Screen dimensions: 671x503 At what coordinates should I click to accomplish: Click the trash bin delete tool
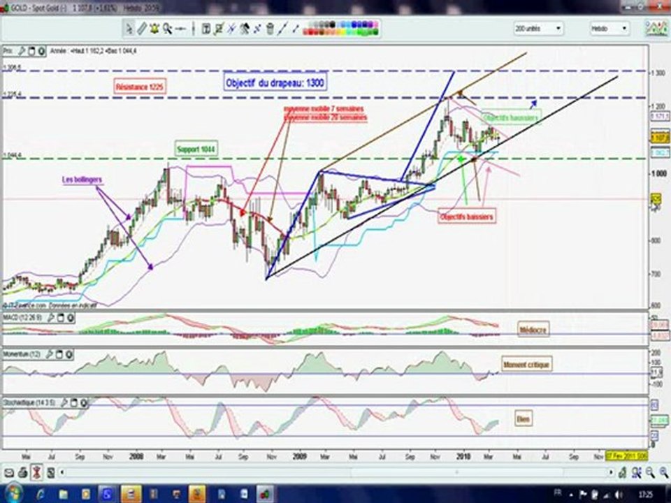tap(270, 29)
